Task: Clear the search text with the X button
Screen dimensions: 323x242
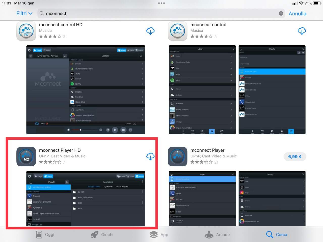Action: pos(281,13)
